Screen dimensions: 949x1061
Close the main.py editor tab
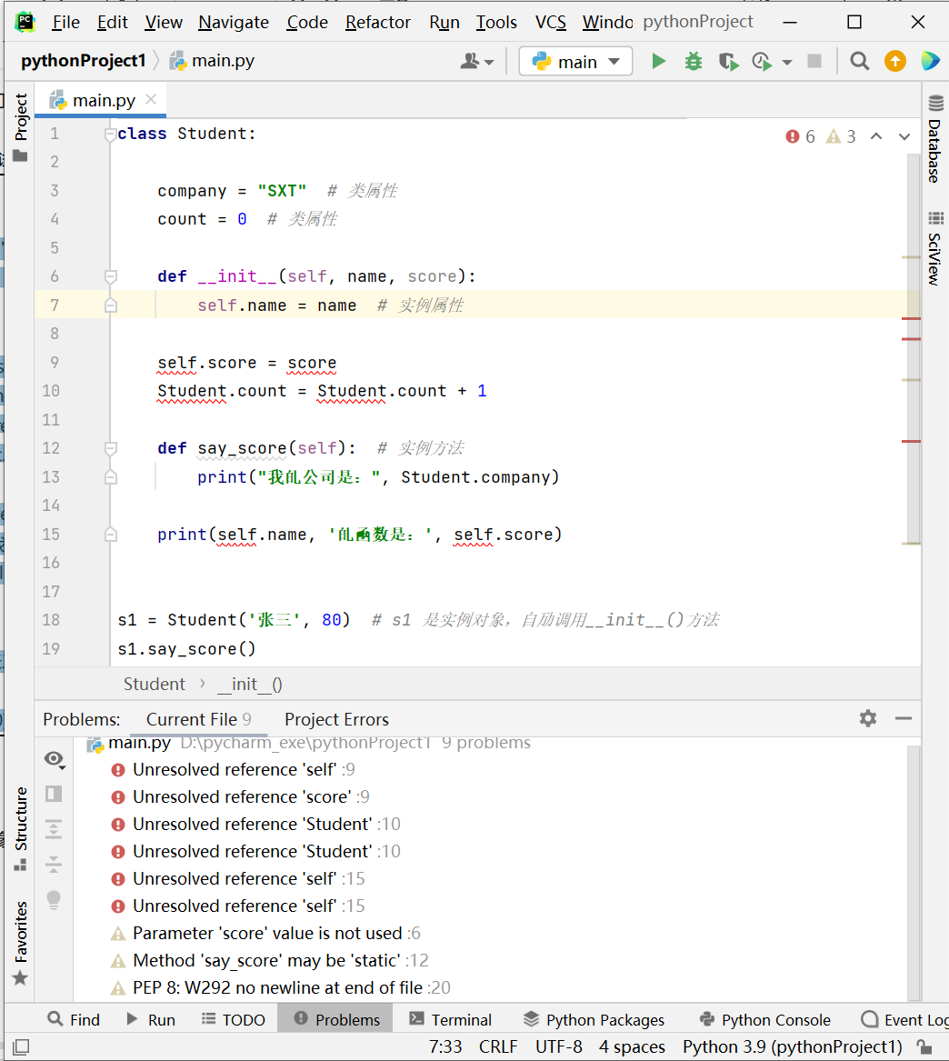click(151, 99)
